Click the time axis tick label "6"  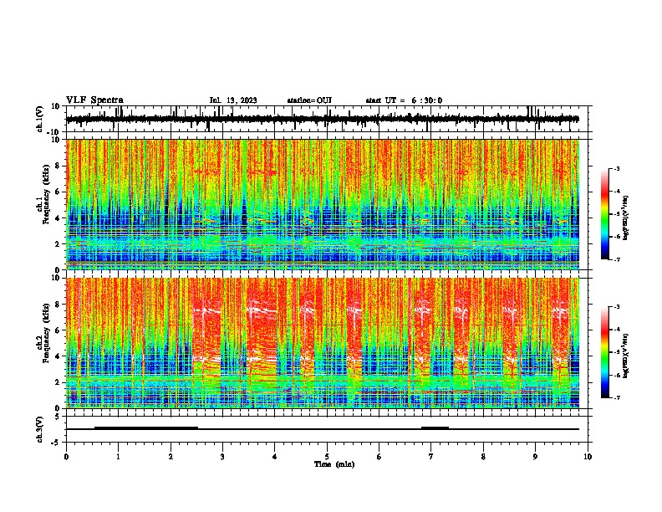[x=379, y=457]
